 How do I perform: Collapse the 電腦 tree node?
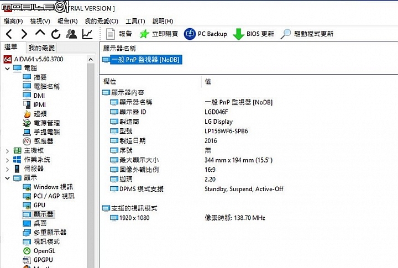pyautogui.click(x=7, y=69)
